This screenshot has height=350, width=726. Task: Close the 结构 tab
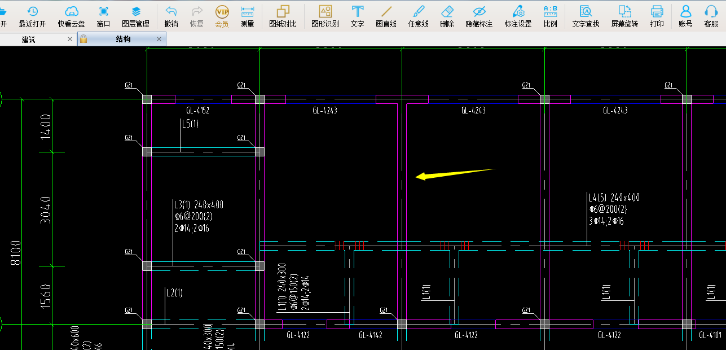[159, 39]
